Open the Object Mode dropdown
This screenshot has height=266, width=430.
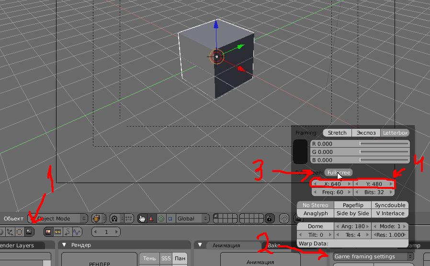pyautogui.click(x=58, y=219)
